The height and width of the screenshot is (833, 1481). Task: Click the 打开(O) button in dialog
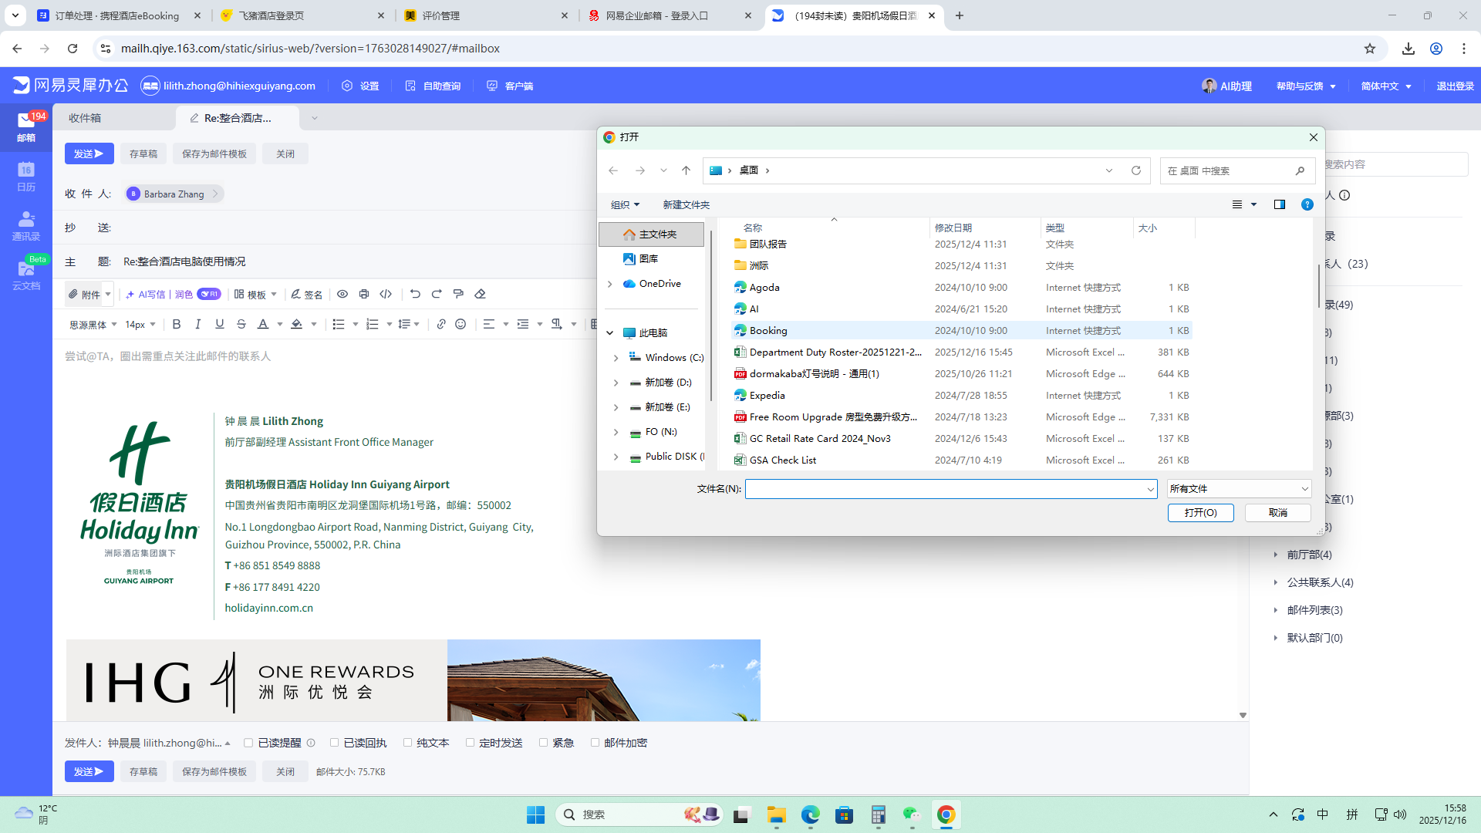point(1200,513)
